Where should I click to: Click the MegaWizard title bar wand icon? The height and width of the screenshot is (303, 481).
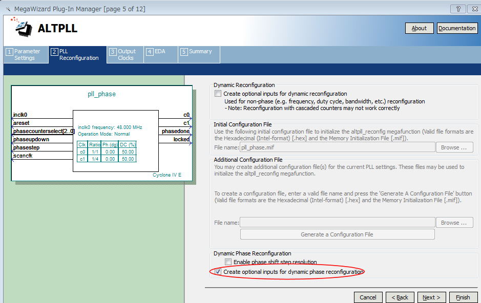(x=8, y=9)
